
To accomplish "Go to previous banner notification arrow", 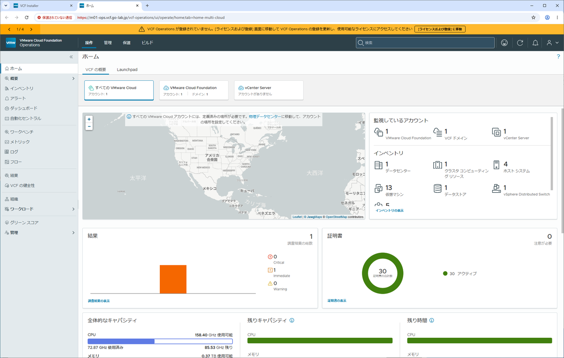I will coord(9,29).
